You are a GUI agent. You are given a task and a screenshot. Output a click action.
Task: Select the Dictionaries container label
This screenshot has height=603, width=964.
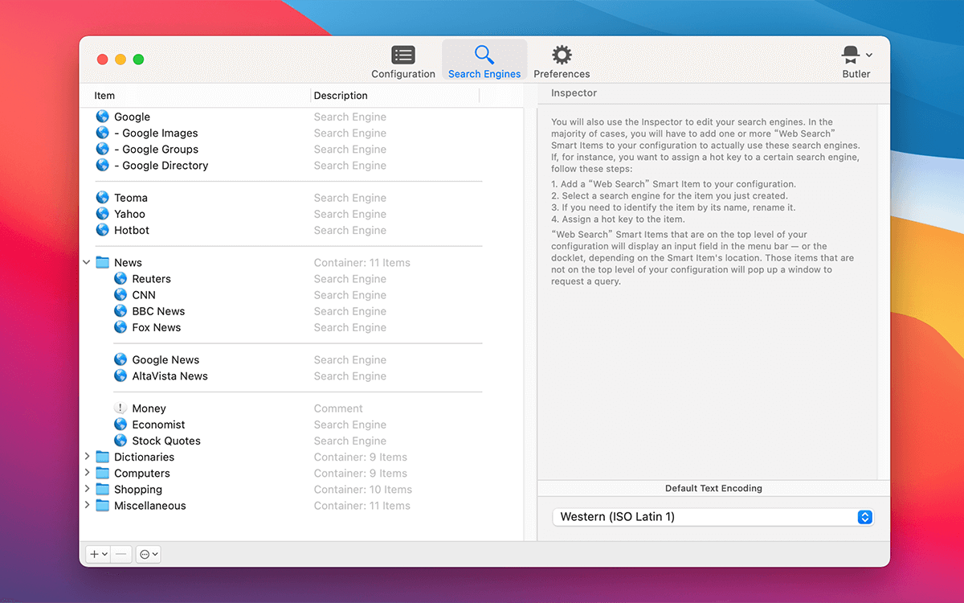pos(144,457)
